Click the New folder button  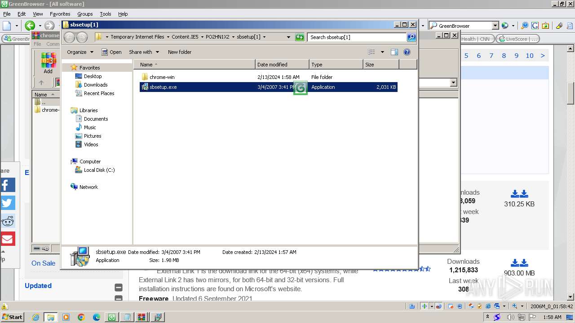tap(180, 52)
